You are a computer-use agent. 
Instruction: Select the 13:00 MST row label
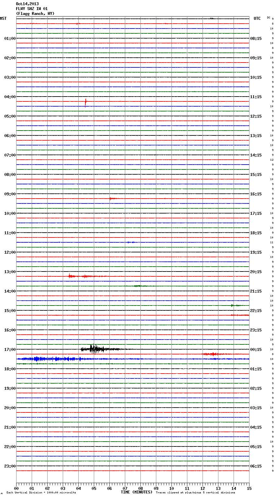click(x=10, y=272)
